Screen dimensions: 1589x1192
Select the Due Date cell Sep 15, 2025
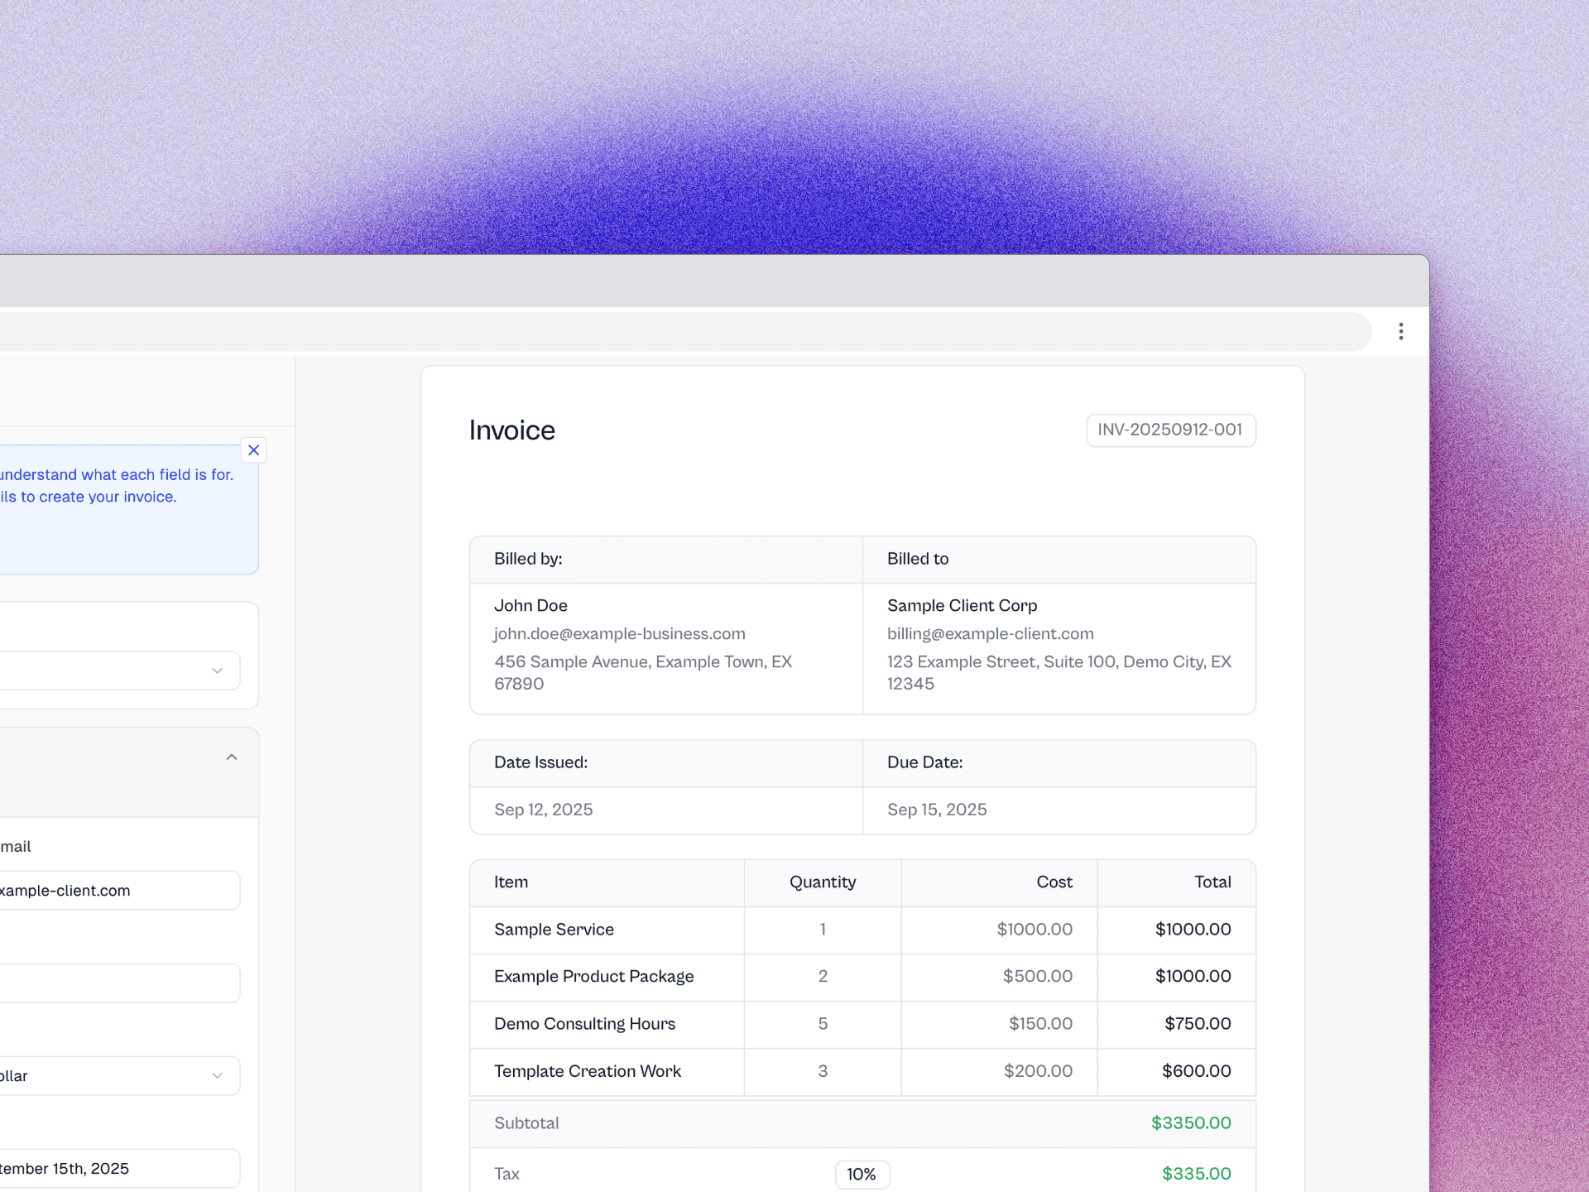pyautogui.click(x=936, y=810)
